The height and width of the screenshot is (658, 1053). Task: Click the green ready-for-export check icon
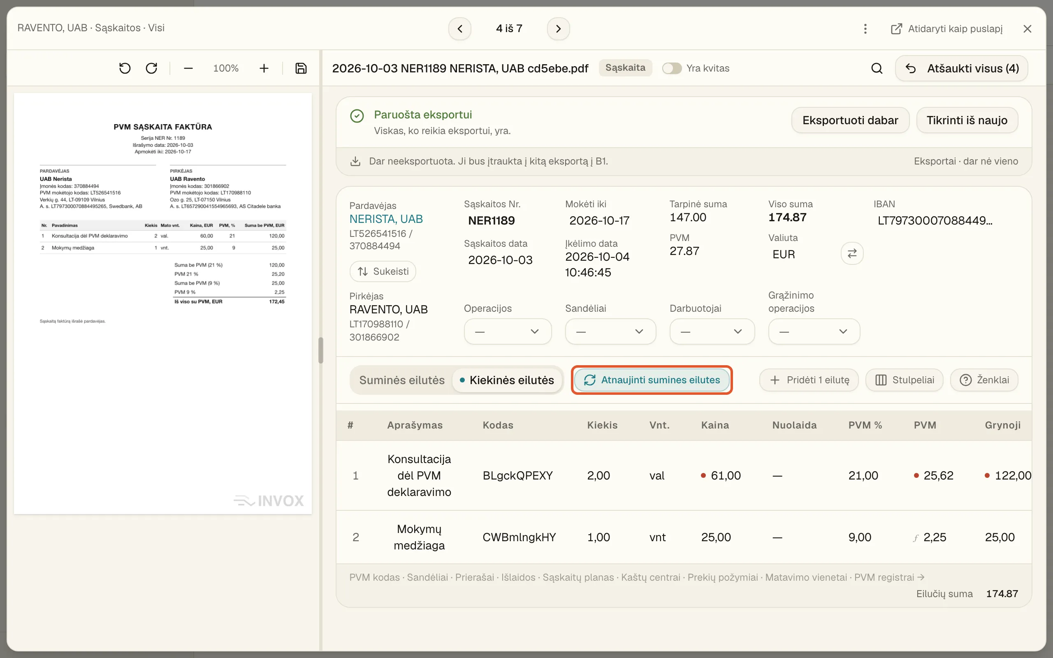click(x=357, y=116)
